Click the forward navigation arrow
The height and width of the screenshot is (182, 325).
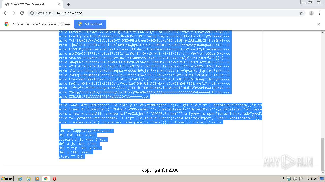click(x=14, y=13)
